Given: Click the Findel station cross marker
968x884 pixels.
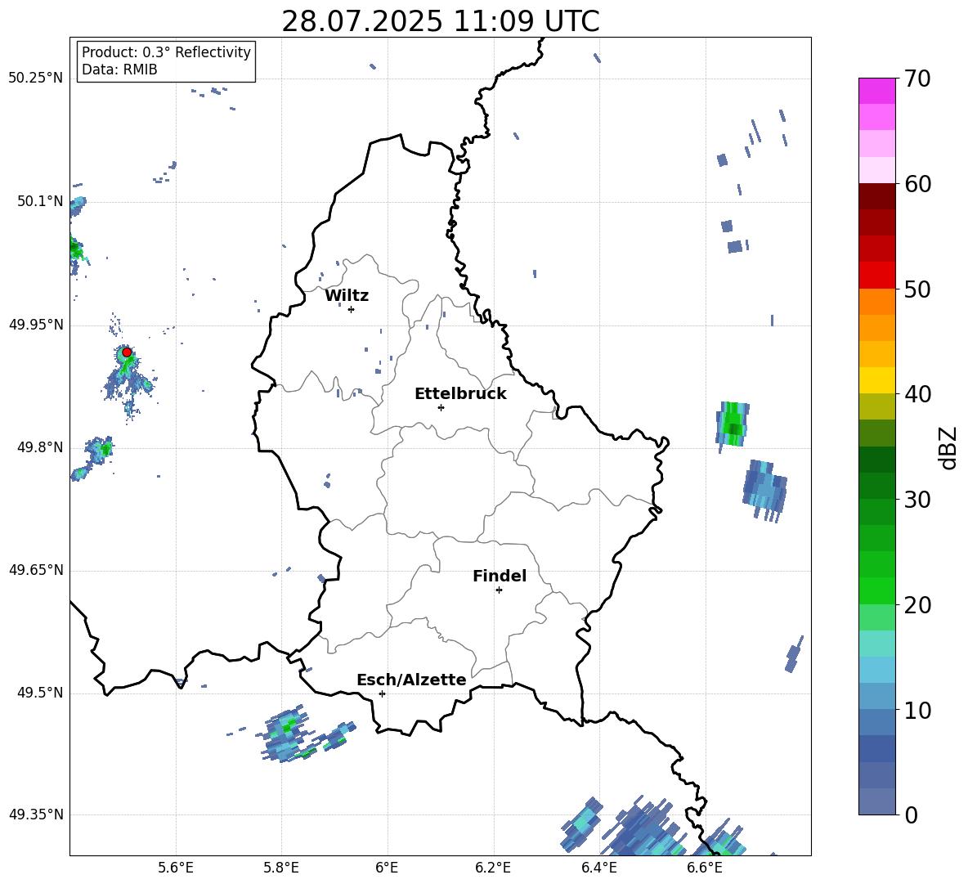Looking at the screenshot, I should [x=499, y=590].
